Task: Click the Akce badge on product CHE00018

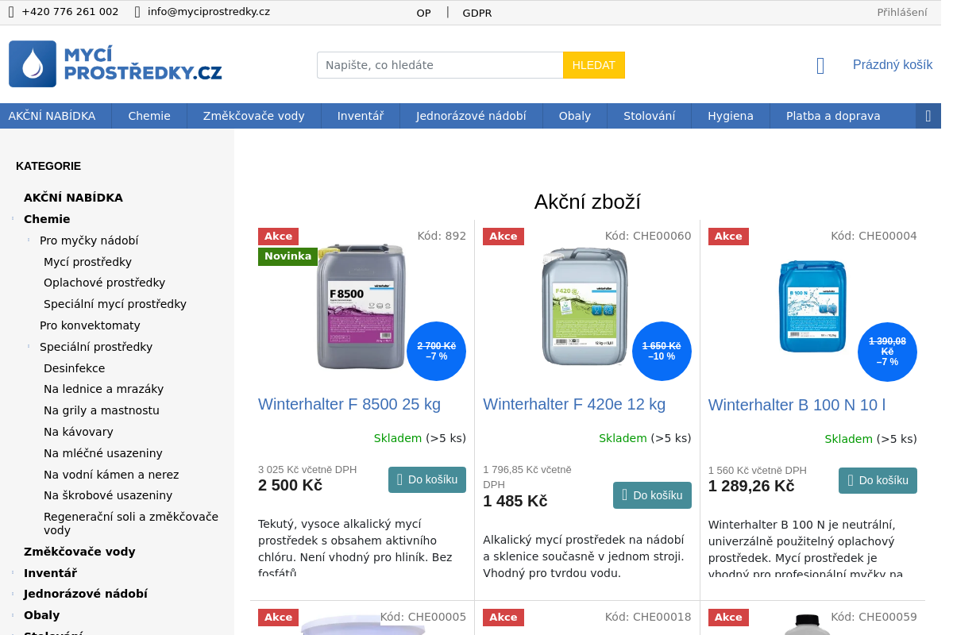Action: 504,618
